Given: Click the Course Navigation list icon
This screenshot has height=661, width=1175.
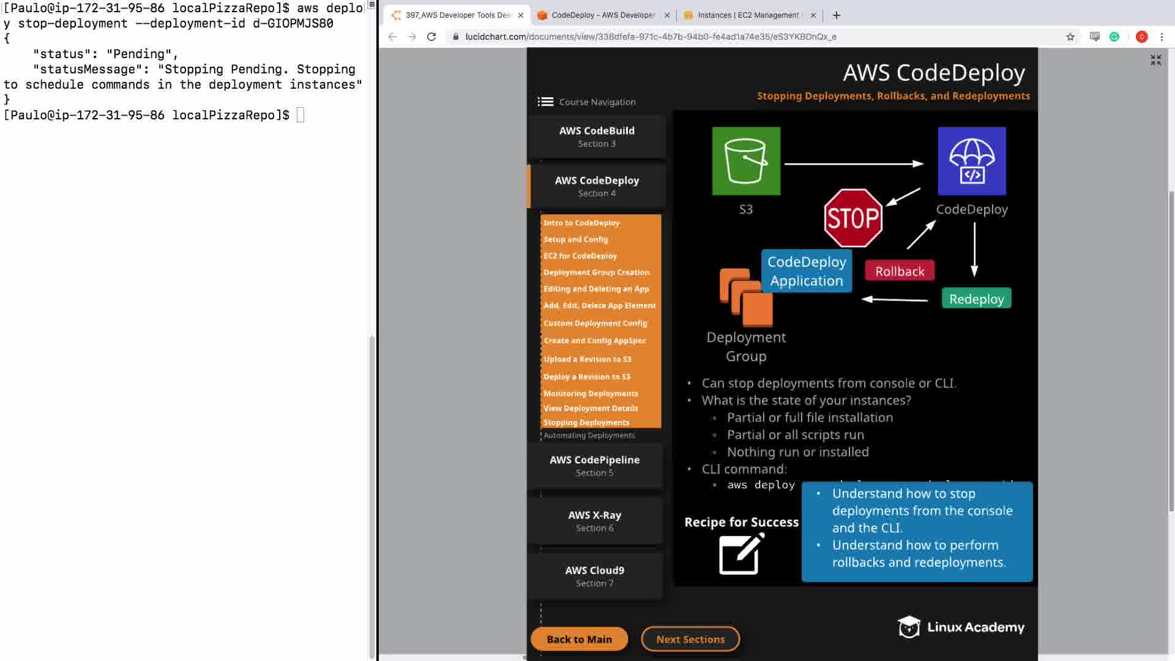Looking at the screenshot, I should pyautogui.click(x=545, y=102).
